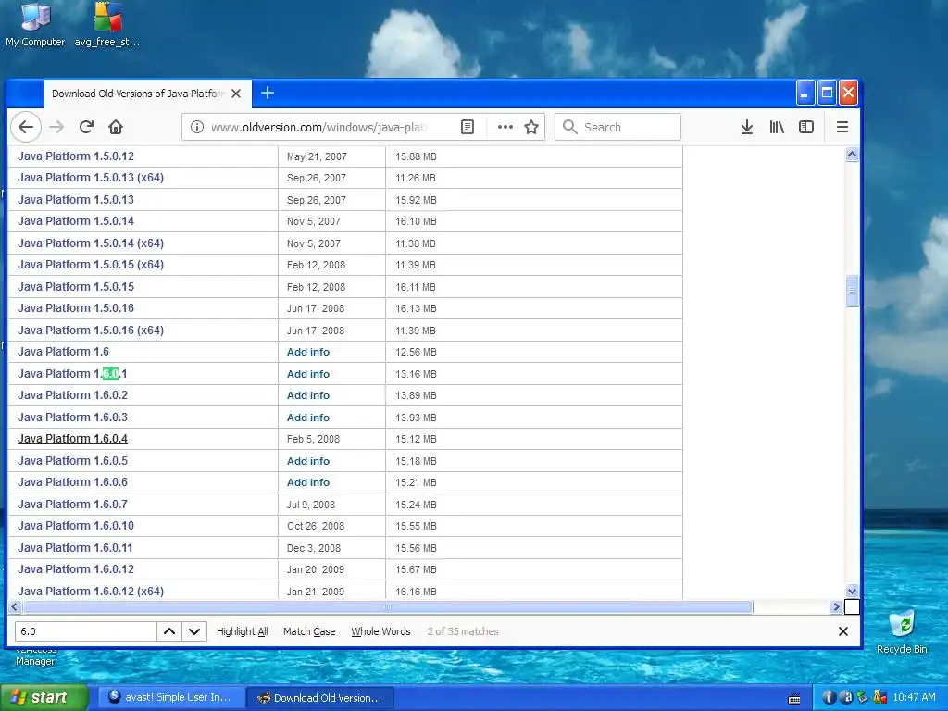This screenshot has width=948, height=711.
Task: Open page actions three-dot menu
Action: (x=505, y=127)
